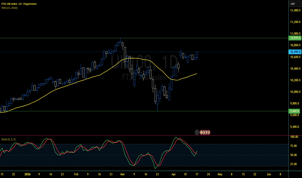Image resolution: width=302 pixels, height=178 pixels.
Task: Click the green 10,929.6 price label
Action: tap(295, 38)
